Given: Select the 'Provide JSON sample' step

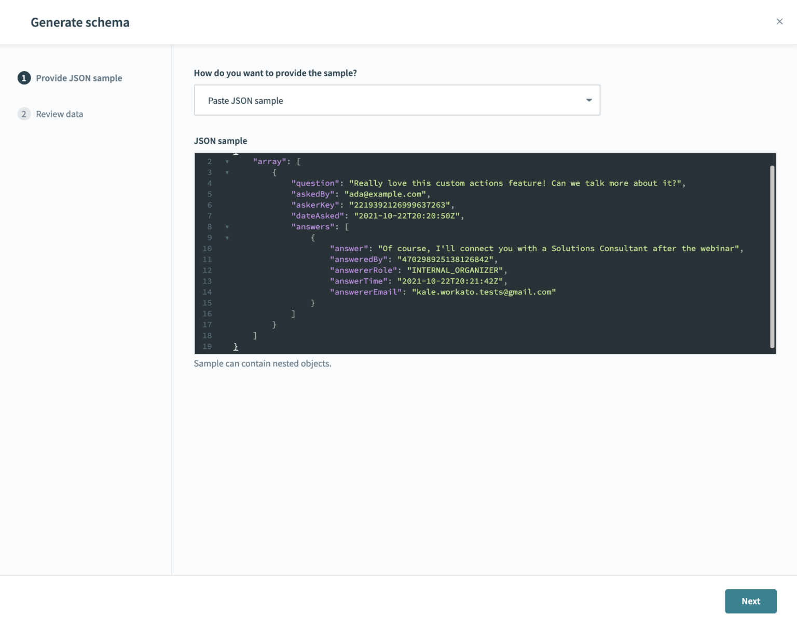Looking at the screenshot, I should tap(79, 78).
